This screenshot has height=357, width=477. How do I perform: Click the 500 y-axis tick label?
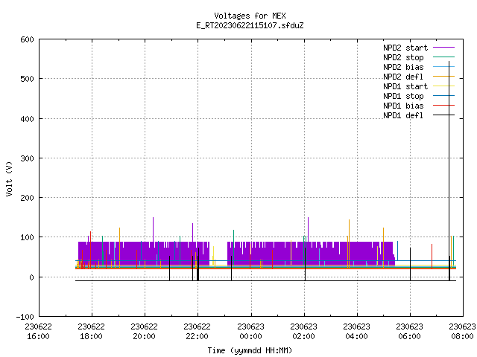point(27,79)
